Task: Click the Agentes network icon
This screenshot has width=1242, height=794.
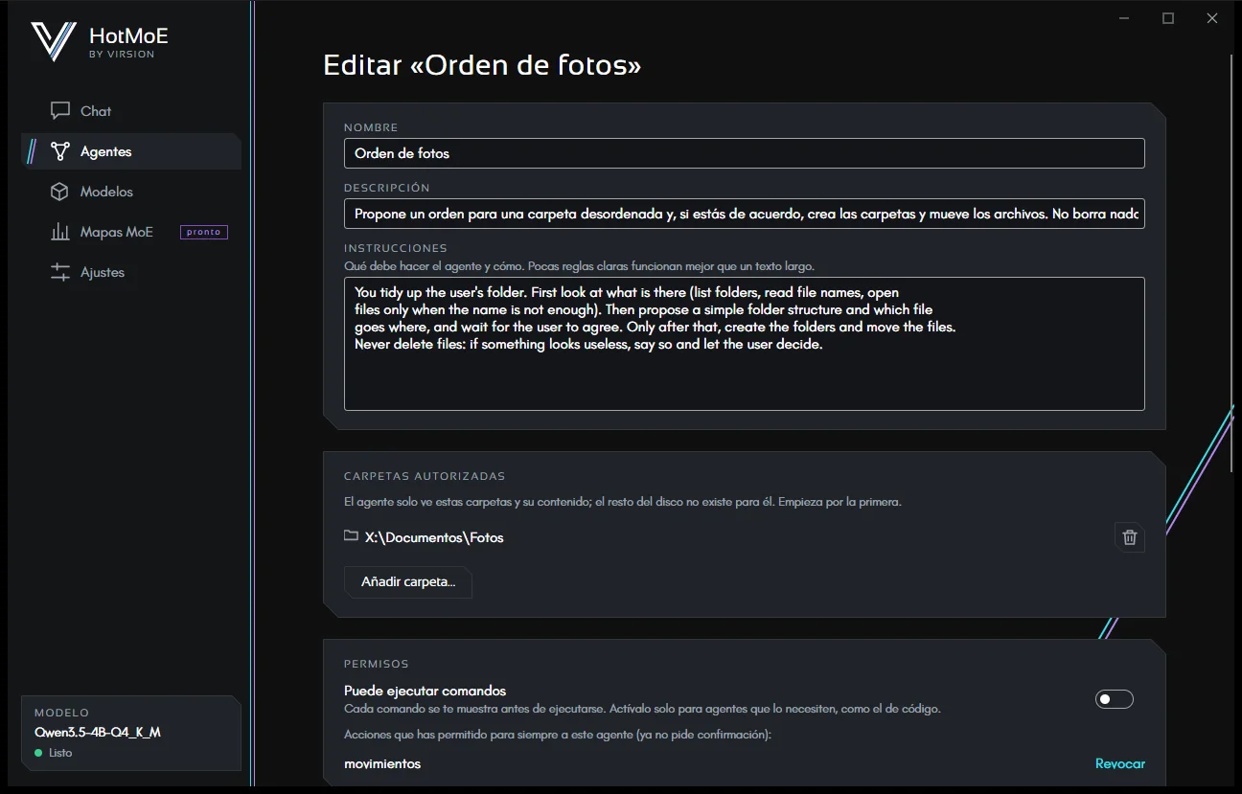Action: [60, 151]
